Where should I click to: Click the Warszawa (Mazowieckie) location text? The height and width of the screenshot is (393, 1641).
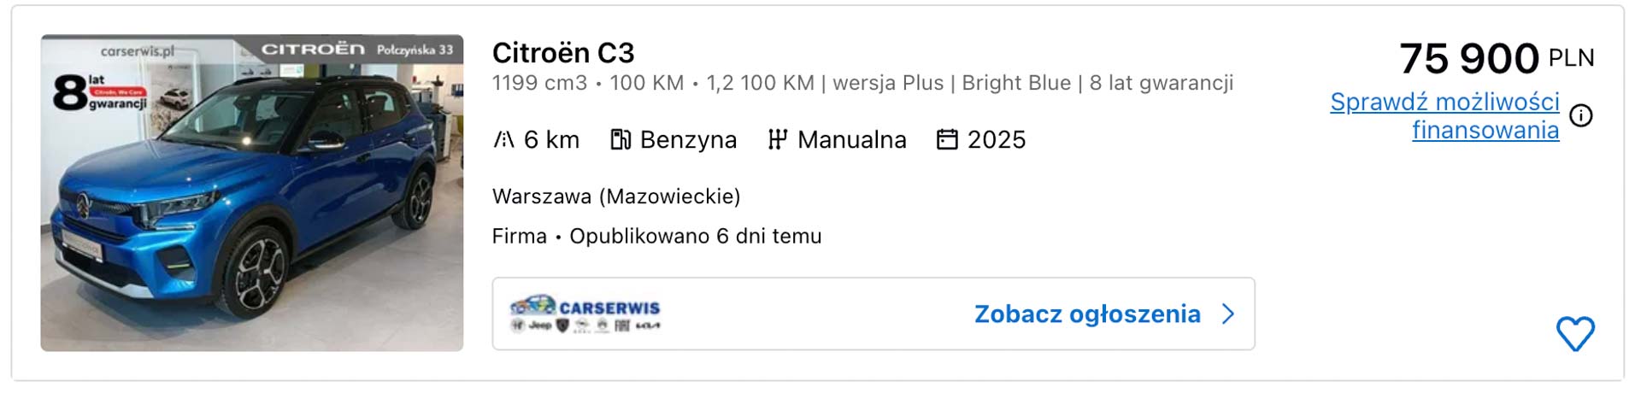(616, 196)
